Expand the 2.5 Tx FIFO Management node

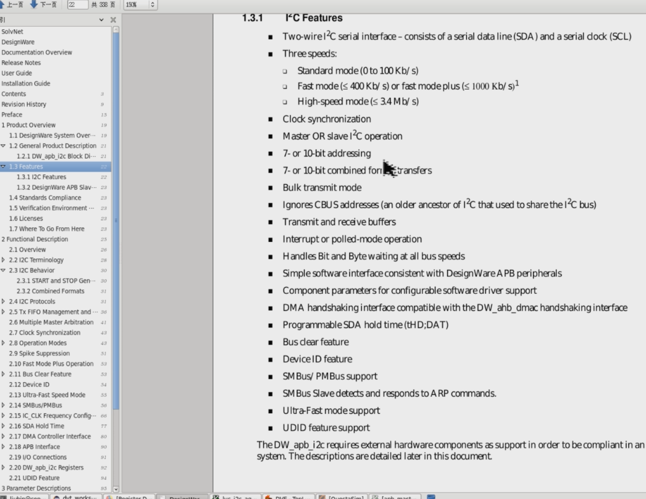[x=3, y=312]
